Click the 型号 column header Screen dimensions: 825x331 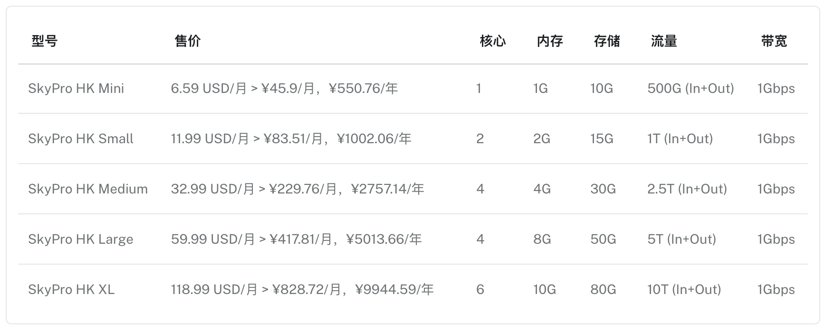pyautogui.click(x=45, y=41)
